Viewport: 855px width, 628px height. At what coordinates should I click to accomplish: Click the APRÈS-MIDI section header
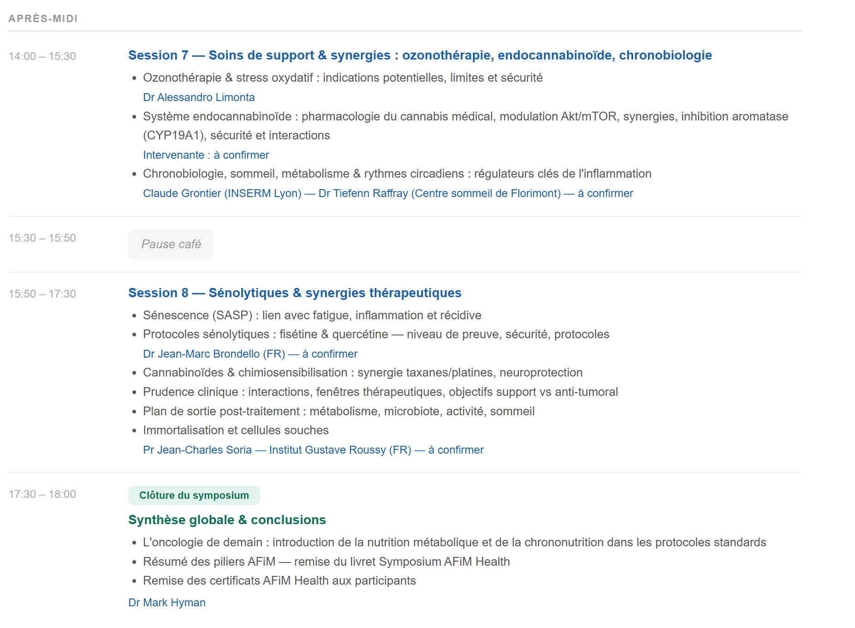coord(43,18)
